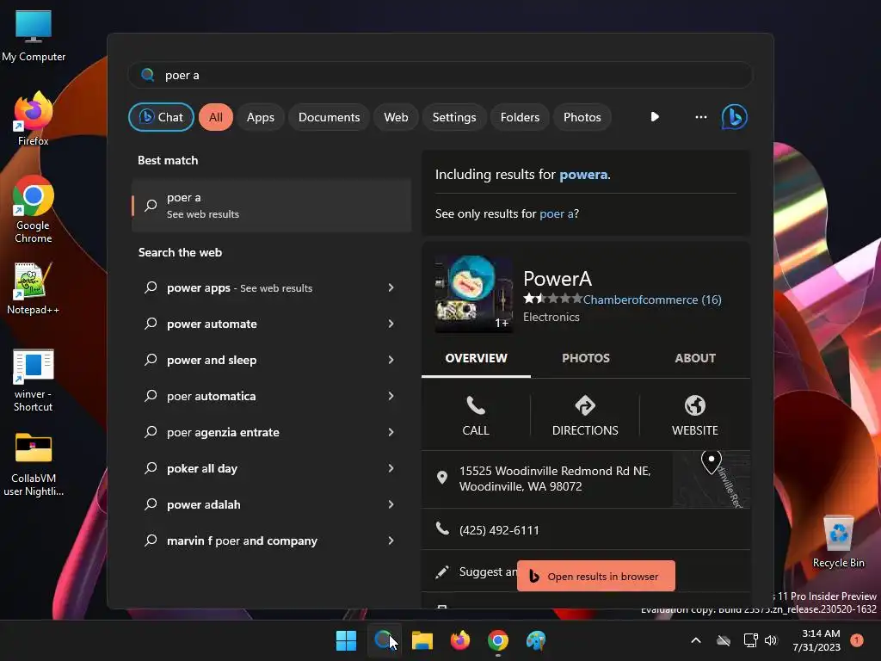The image size is (881, 661).
Task: Switch to the ABOUT tab of PowerA
Action: (x=695, y=359)
